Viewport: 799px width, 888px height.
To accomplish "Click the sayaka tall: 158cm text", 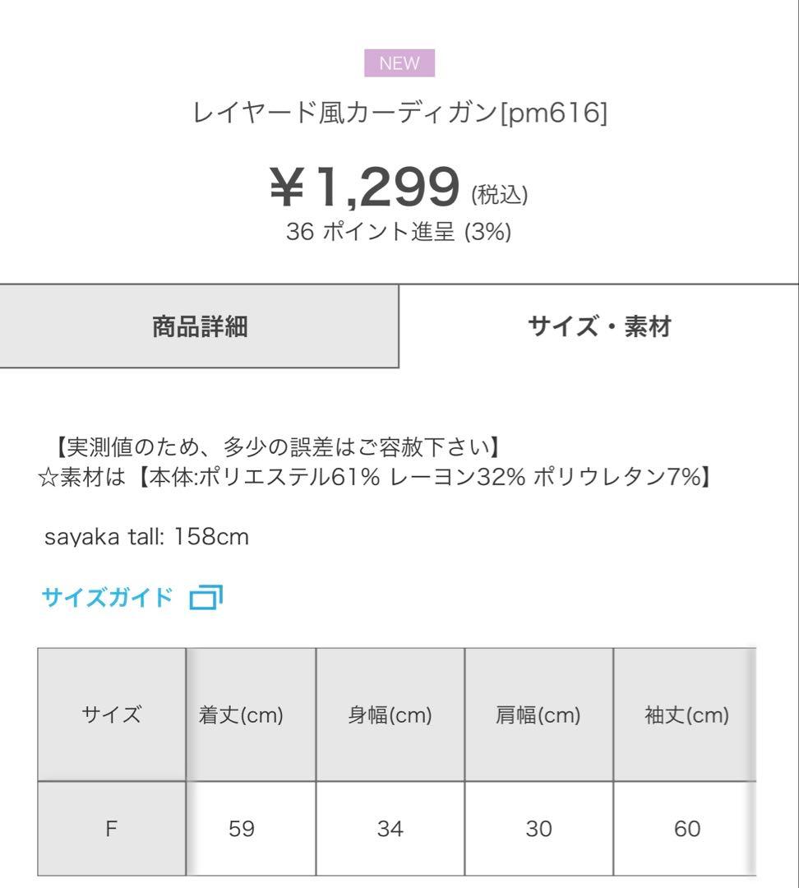I will pos(146,536).
